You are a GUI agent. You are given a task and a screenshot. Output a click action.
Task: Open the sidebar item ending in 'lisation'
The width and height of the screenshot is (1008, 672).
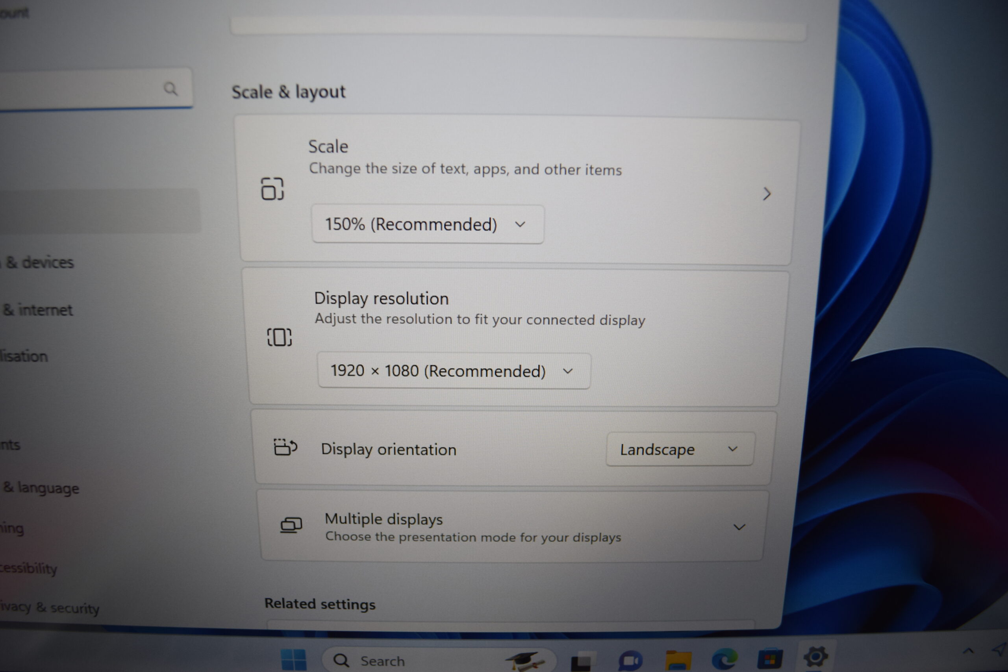(24, 356)
